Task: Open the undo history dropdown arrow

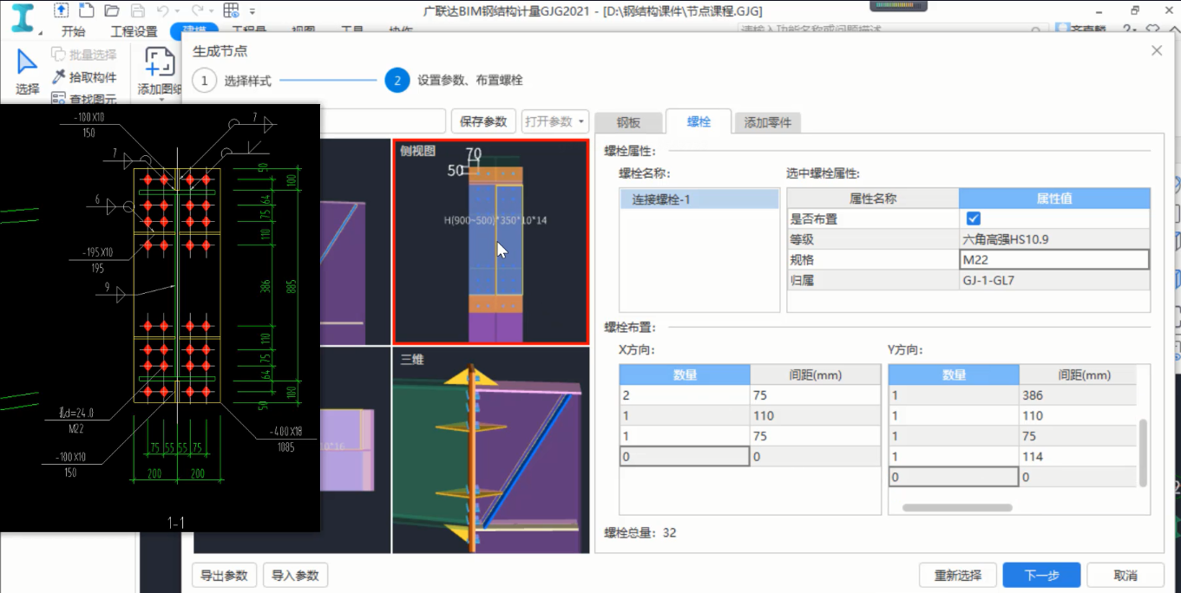Action: click(x=177, y=11)
